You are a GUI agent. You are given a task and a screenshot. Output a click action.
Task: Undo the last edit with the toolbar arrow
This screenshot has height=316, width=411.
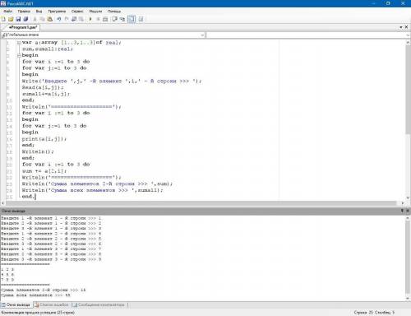(58, 19)
